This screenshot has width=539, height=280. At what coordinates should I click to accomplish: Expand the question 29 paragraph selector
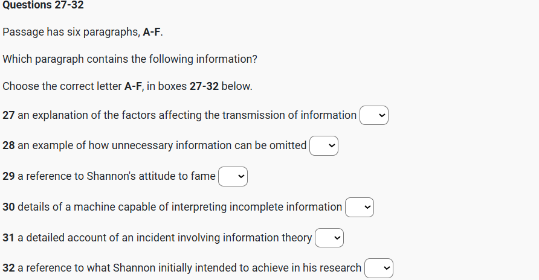click(x=233, y=176)
